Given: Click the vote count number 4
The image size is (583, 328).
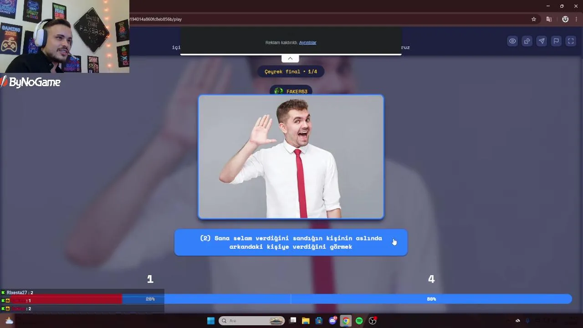Looking at the screenshot, I should pyautogui.click(x=431, y=279).
